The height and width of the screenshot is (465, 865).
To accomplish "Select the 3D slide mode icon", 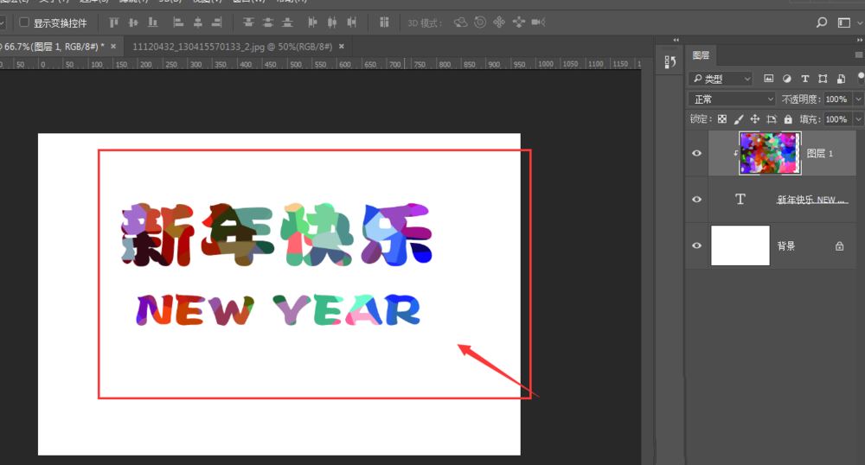I will pyautogui.click(x=518, y=22).
